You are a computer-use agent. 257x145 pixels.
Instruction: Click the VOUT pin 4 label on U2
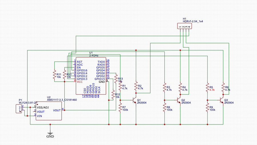(57, 110)
